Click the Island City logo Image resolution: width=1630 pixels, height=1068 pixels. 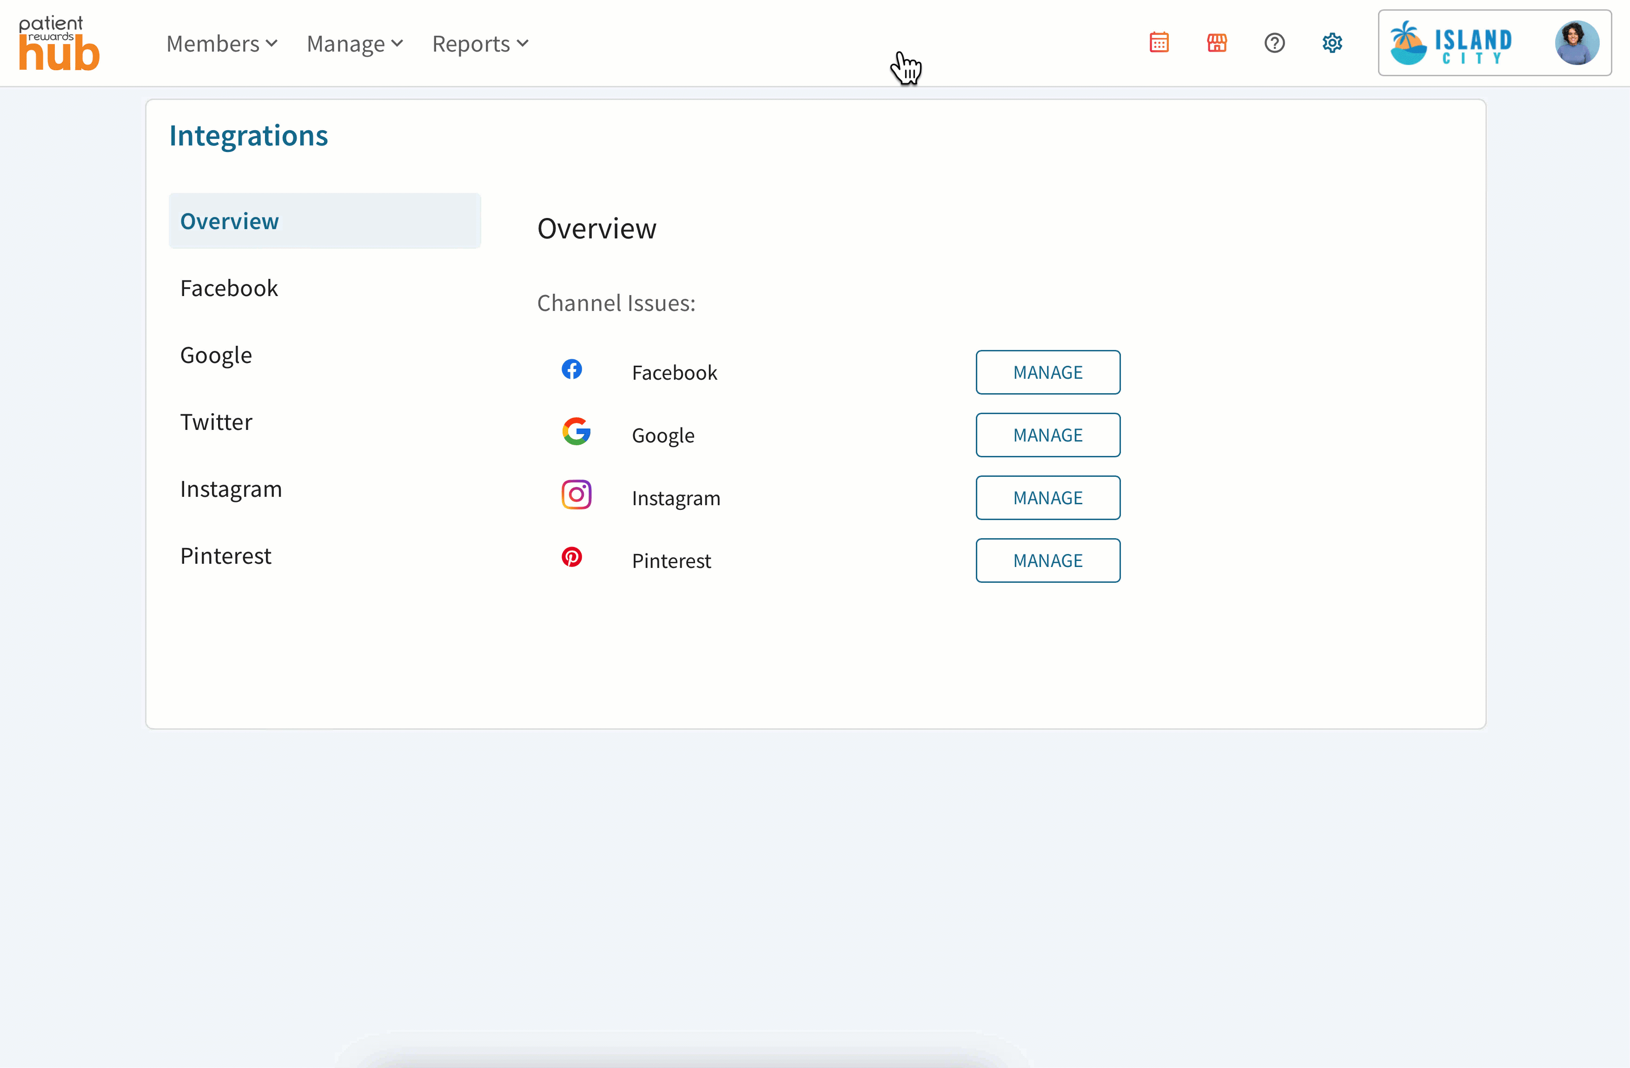(x=1451, y=43)
